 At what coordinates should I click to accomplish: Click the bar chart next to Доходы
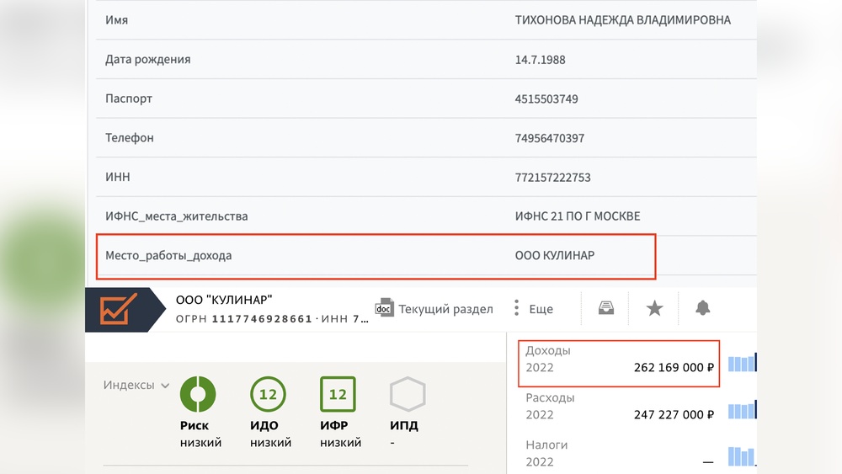pyautogui.click(x=743, y=364)
